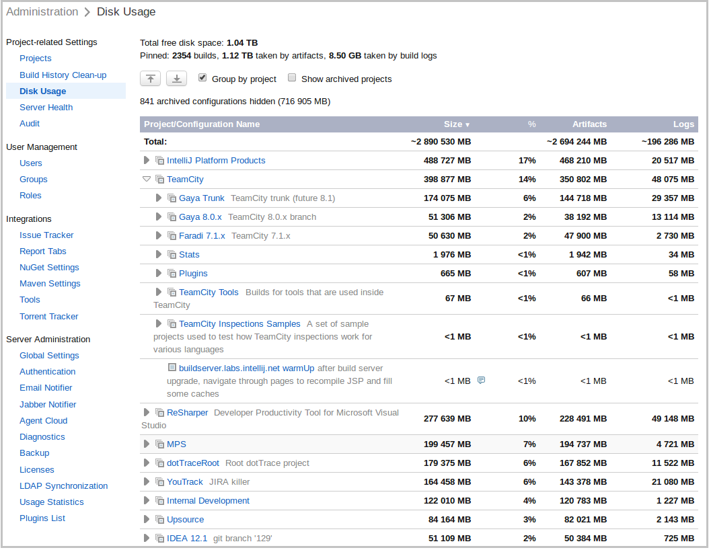This screenshot has width=709, height=550.
Task: Uncheck the Group by project checkbox
Action: click(x=202, y=77)
